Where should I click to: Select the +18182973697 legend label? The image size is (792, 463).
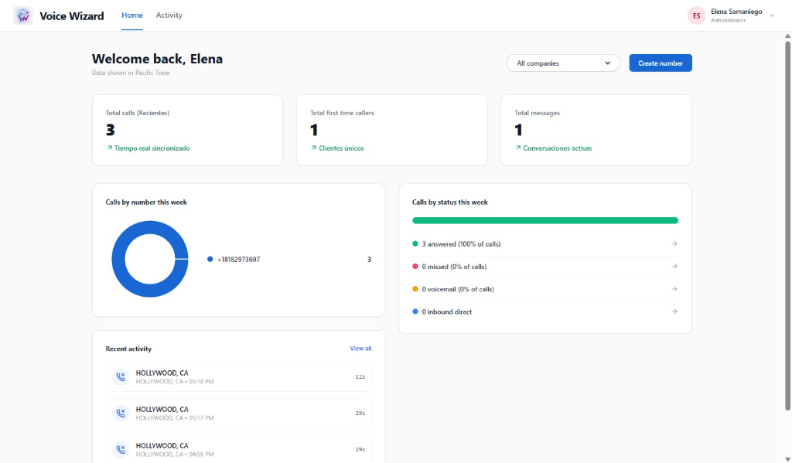pos(238,260)
